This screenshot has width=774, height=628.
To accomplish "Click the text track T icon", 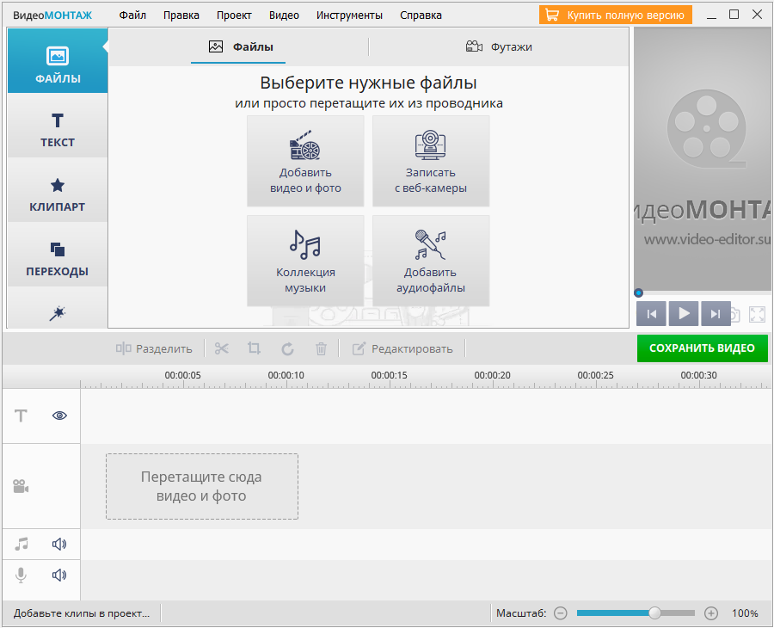I will [x=21, y=416].
